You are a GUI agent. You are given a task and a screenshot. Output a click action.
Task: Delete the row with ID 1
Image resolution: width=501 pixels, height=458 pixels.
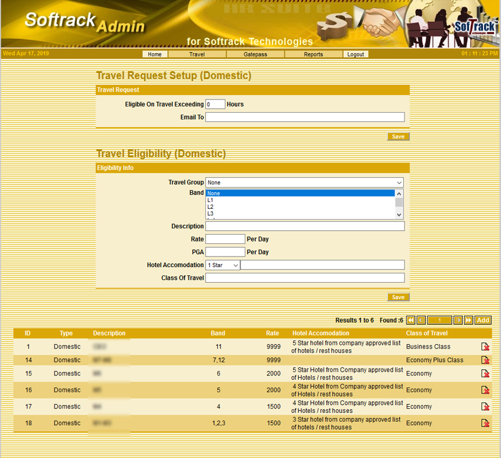485,347
